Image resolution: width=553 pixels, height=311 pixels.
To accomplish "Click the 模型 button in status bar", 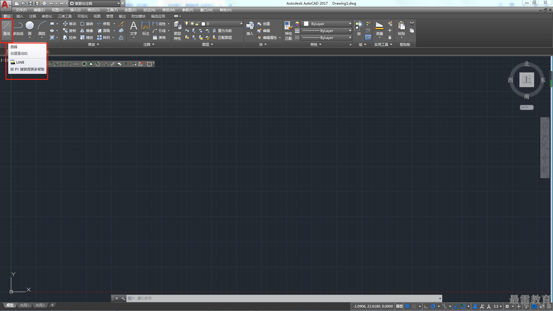I will pyautogui.click(x=399, y=306).
